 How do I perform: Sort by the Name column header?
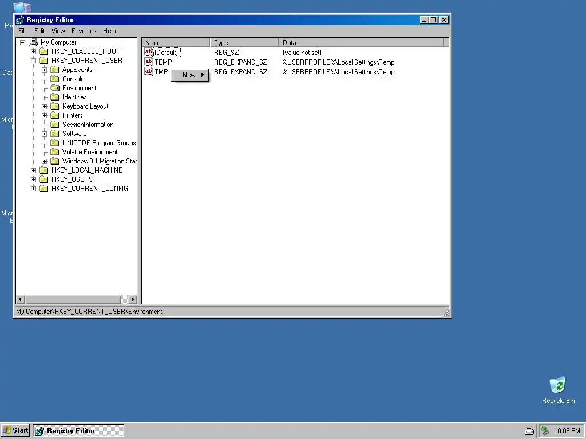tap(176, 42)
